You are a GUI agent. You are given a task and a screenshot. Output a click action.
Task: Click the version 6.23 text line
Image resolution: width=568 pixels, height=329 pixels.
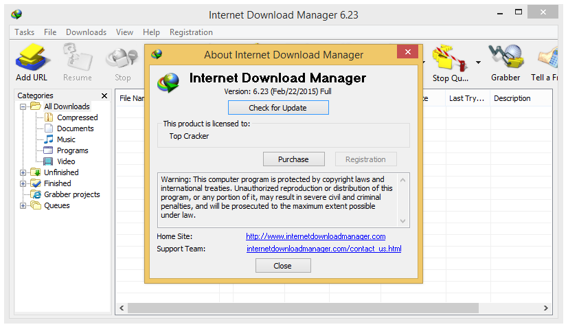(277, 91)
